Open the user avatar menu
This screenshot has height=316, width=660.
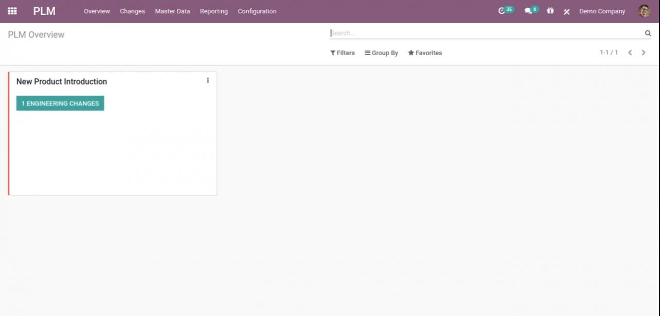click(644, 11)
